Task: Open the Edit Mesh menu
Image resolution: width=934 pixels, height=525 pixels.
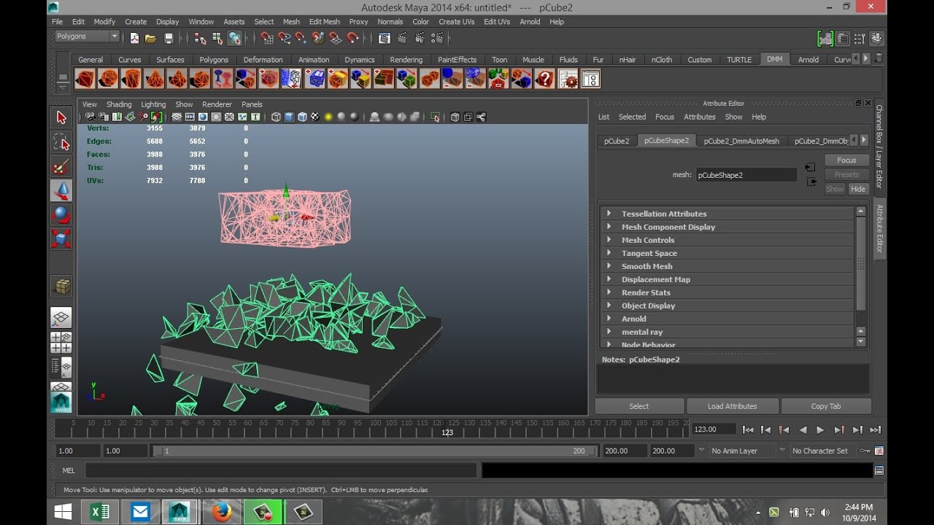Action: (324, 22)
